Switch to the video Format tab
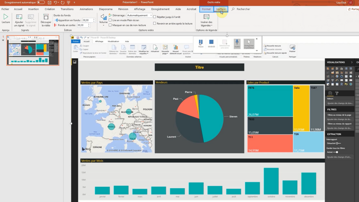 pyautogui.click(x=206, y=9)
